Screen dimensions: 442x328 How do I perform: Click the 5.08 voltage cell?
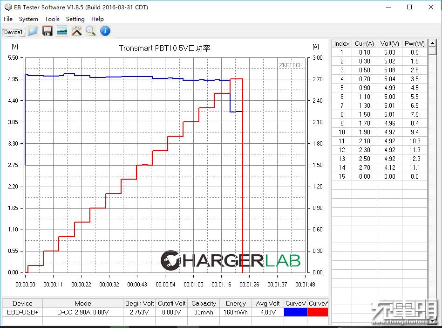point(389,70)
